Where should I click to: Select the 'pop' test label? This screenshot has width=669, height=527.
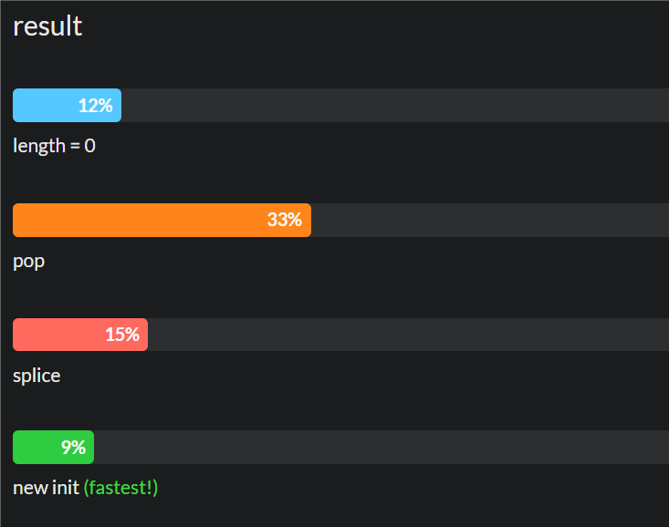(x=28, y=262)
